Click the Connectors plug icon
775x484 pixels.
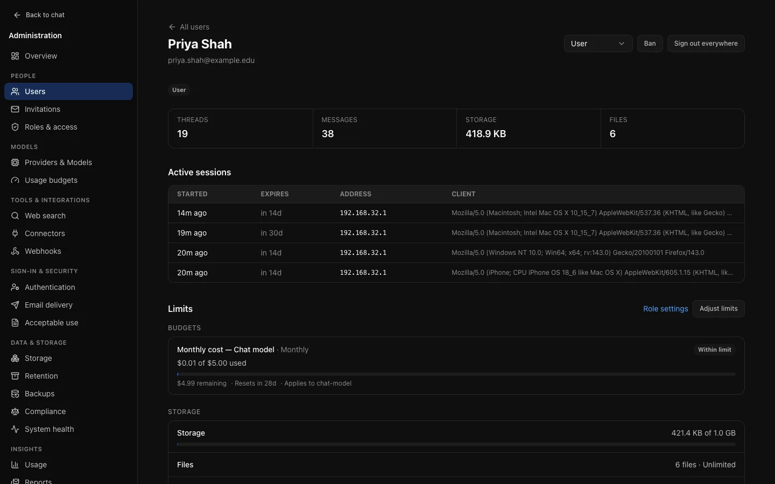(x=15, y=233)
